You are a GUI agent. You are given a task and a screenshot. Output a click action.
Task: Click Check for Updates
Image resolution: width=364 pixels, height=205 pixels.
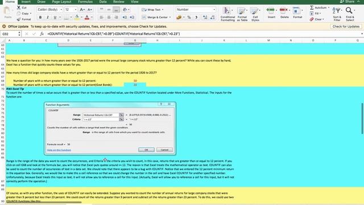point(346,27)
